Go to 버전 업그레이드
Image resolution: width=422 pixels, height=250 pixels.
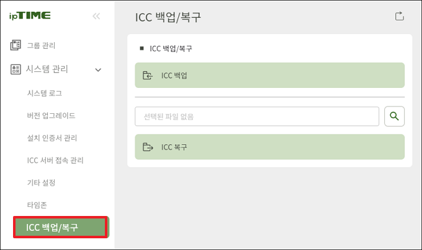[52, 116]
